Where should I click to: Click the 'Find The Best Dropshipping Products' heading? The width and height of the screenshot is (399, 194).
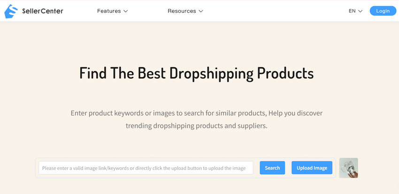click(x=196, y=73)
